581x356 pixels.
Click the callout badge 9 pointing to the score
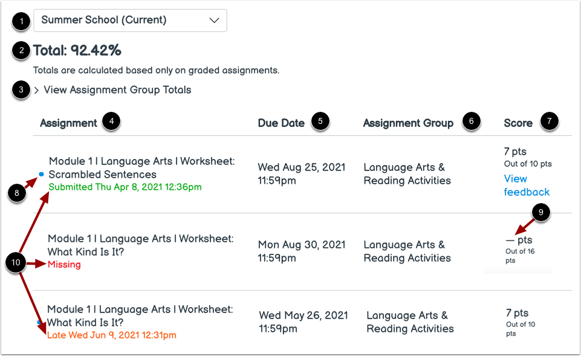click(x=540, y=213)
